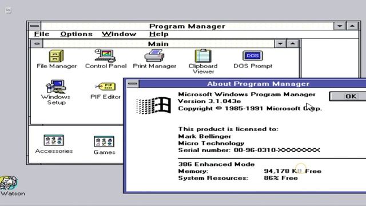Click the serial number line
Image resolution: width=366 pixels, height=206 pixels.
click(249, 150)
